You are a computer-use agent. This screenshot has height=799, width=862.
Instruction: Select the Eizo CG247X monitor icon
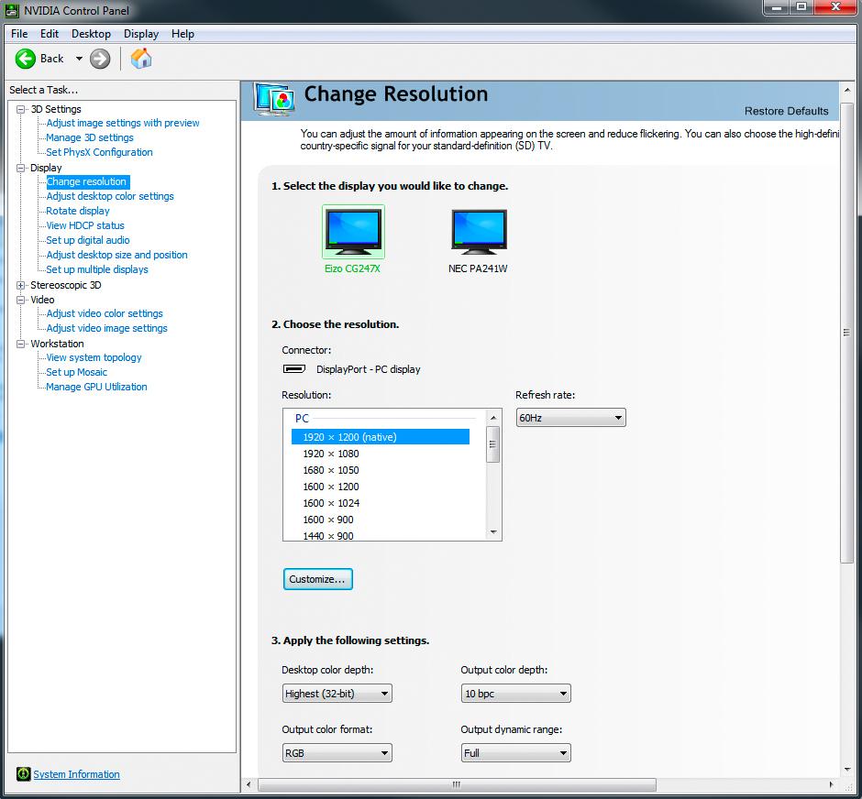(353, 232)
